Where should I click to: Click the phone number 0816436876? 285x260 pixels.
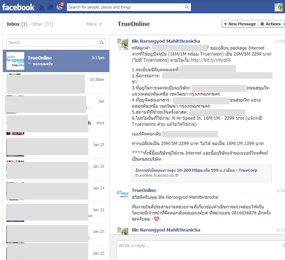(x=244, y=213)
